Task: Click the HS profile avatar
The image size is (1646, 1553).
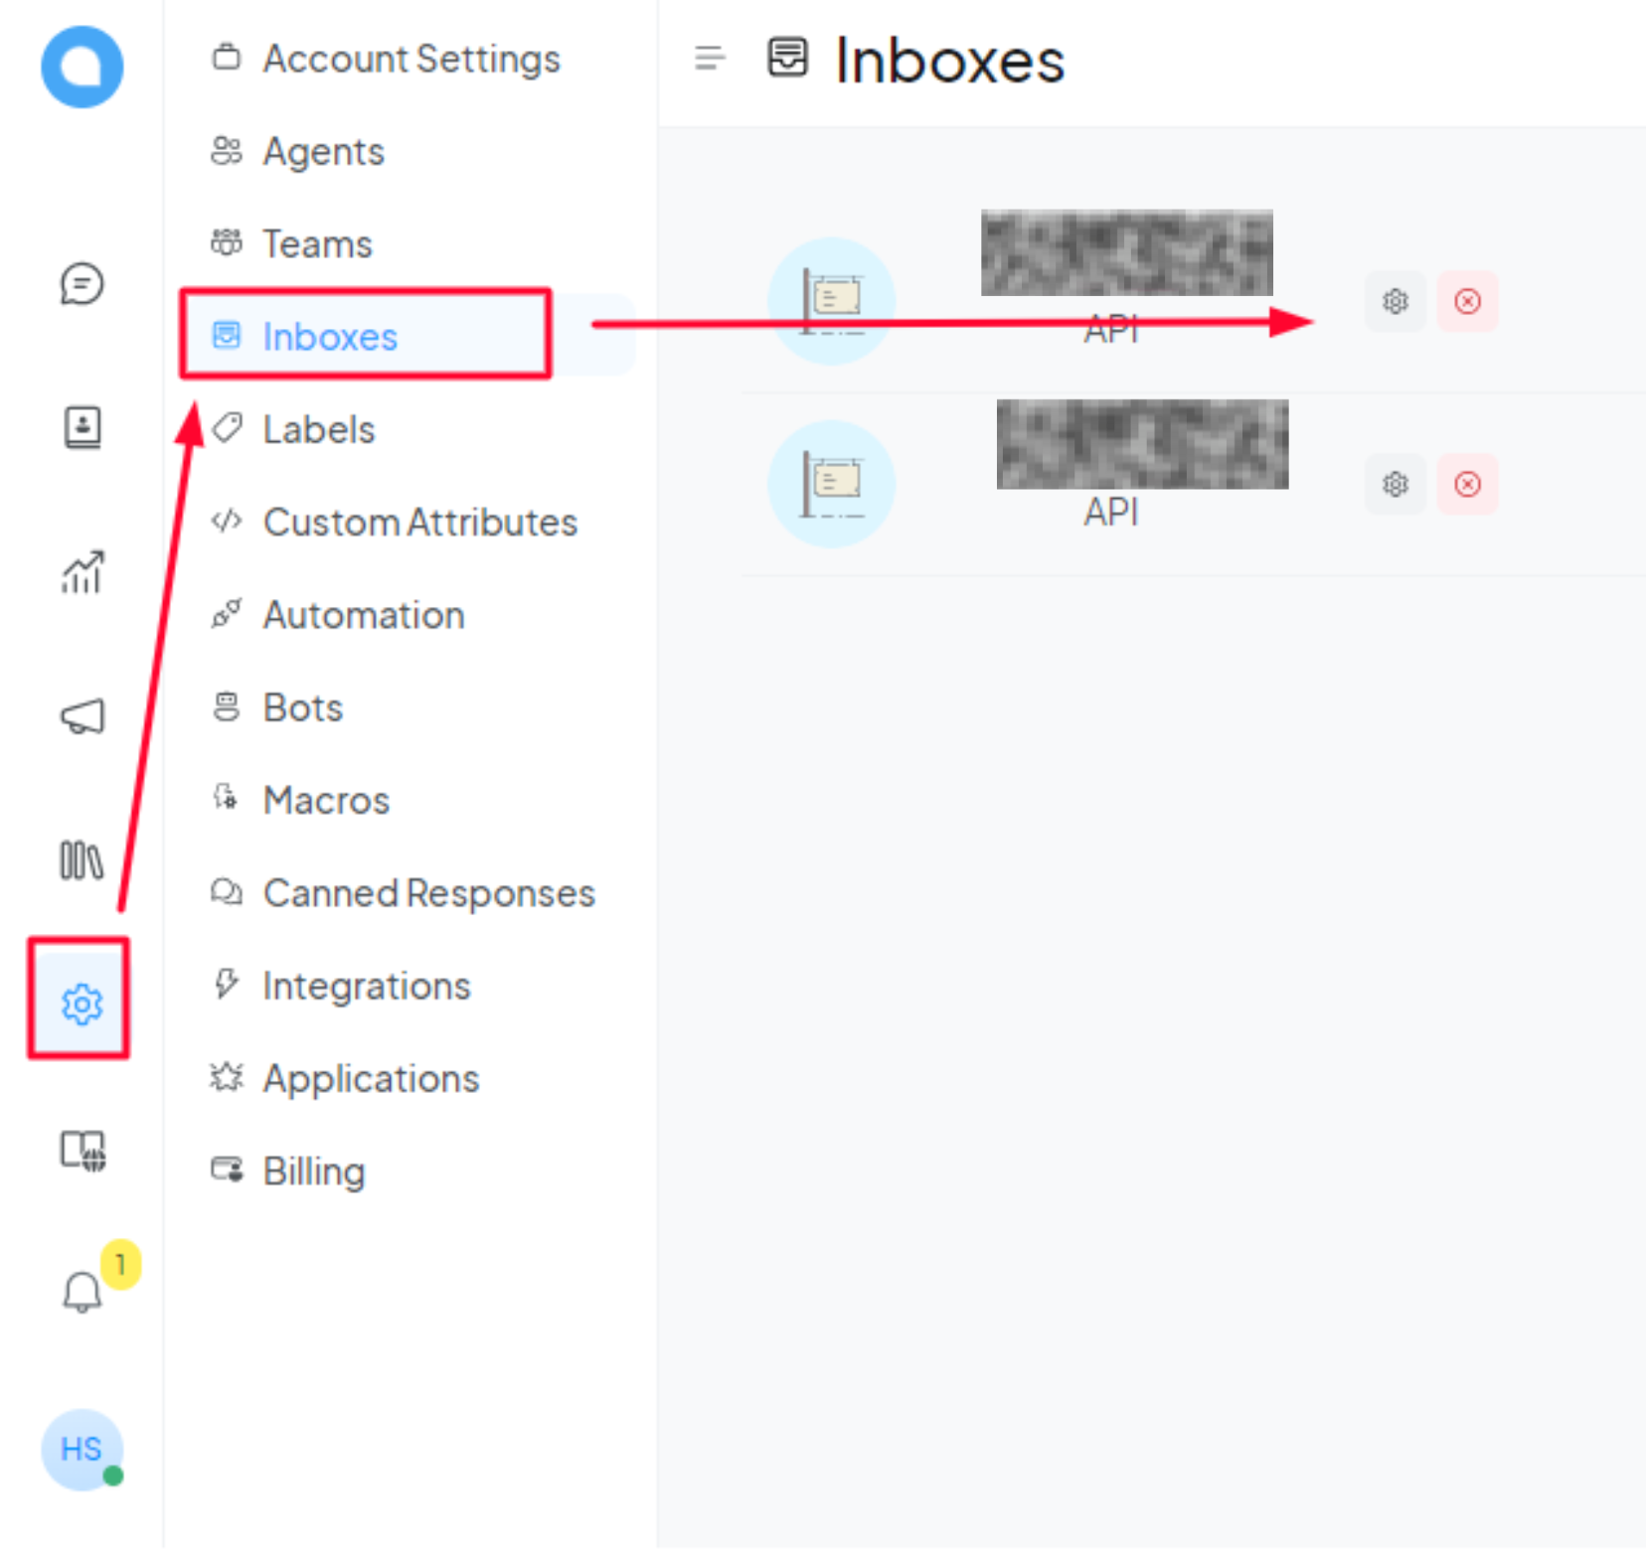Action: 82,1450
